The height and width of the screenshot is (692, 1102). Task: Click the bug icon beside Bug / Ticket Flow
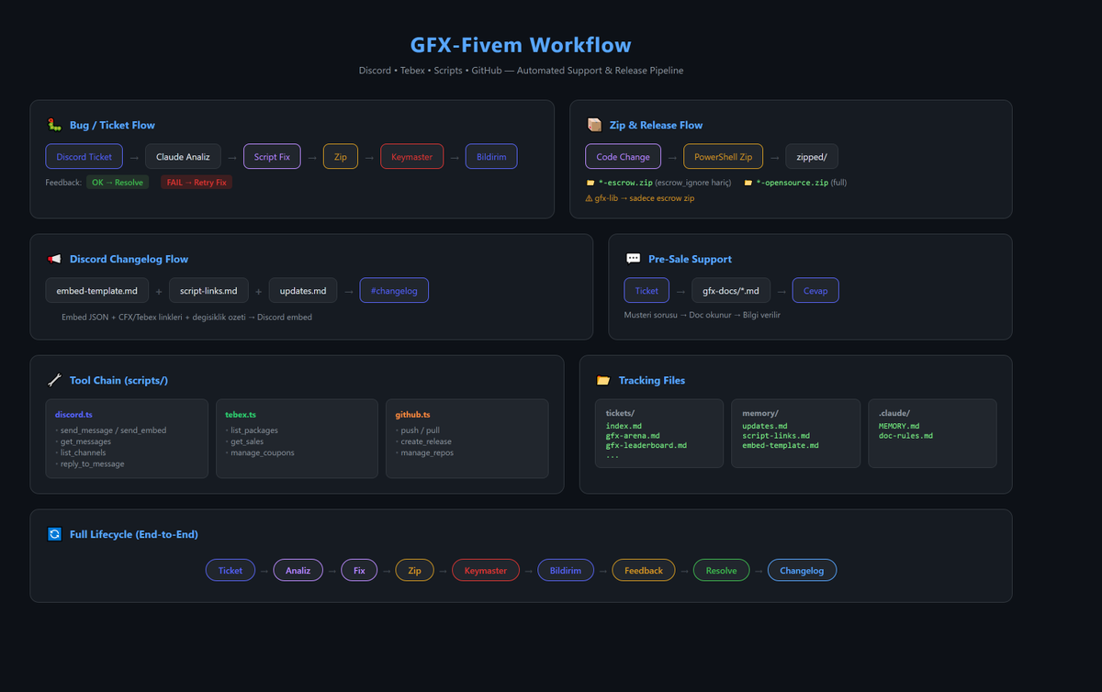click(x=53, y=125)
